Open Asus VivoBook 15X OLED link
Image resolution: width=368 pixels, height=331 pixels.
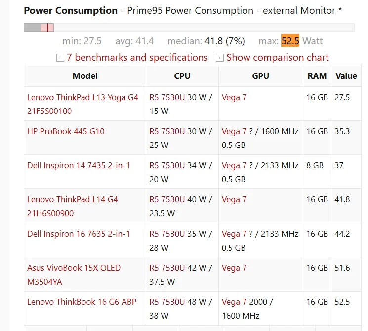pyautogui.click(x=74, y=268)
